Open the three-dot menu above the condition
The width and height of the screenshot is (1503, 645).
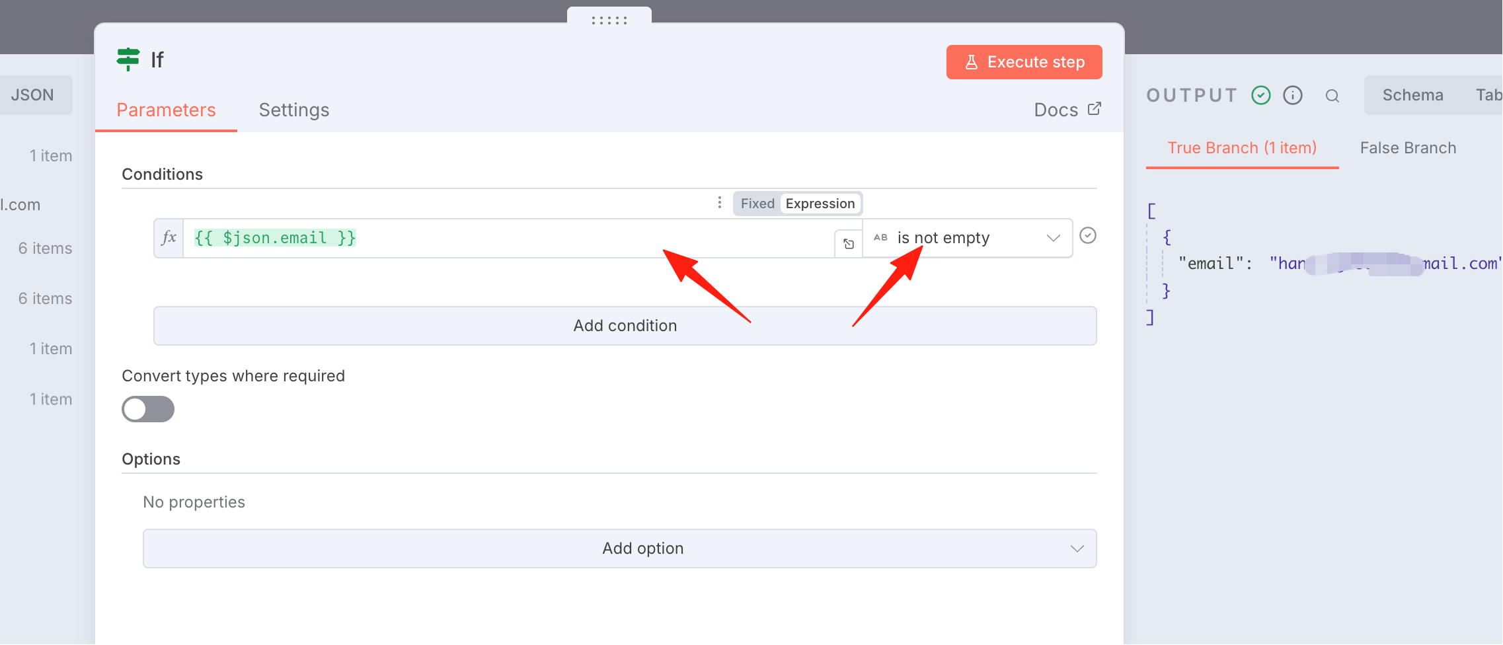[x=719, y=203]
